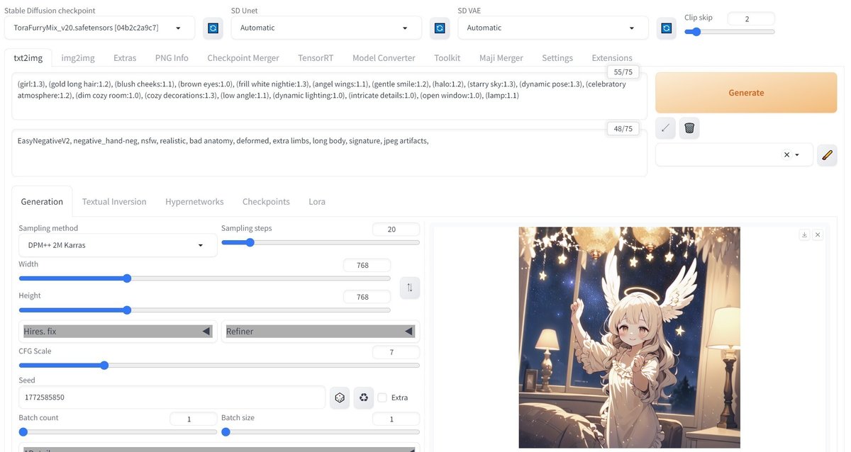The image size is (851, 452).
Task: Expand the Hires. fix section
Action: [117, 331]
